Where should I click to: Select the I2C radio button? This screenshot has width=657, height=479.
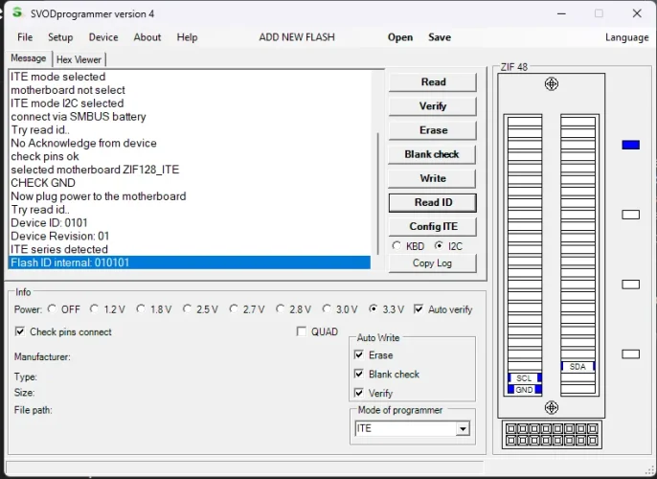click(x=439, y=245)
